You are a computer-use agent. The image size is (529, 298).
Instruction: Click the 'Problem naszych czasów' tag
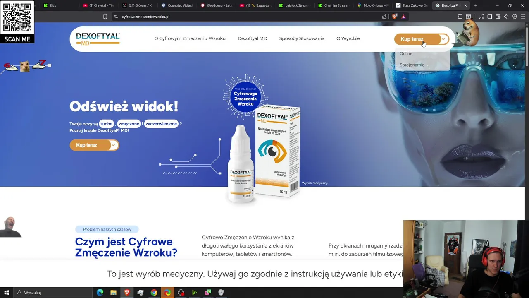point(107,229)
